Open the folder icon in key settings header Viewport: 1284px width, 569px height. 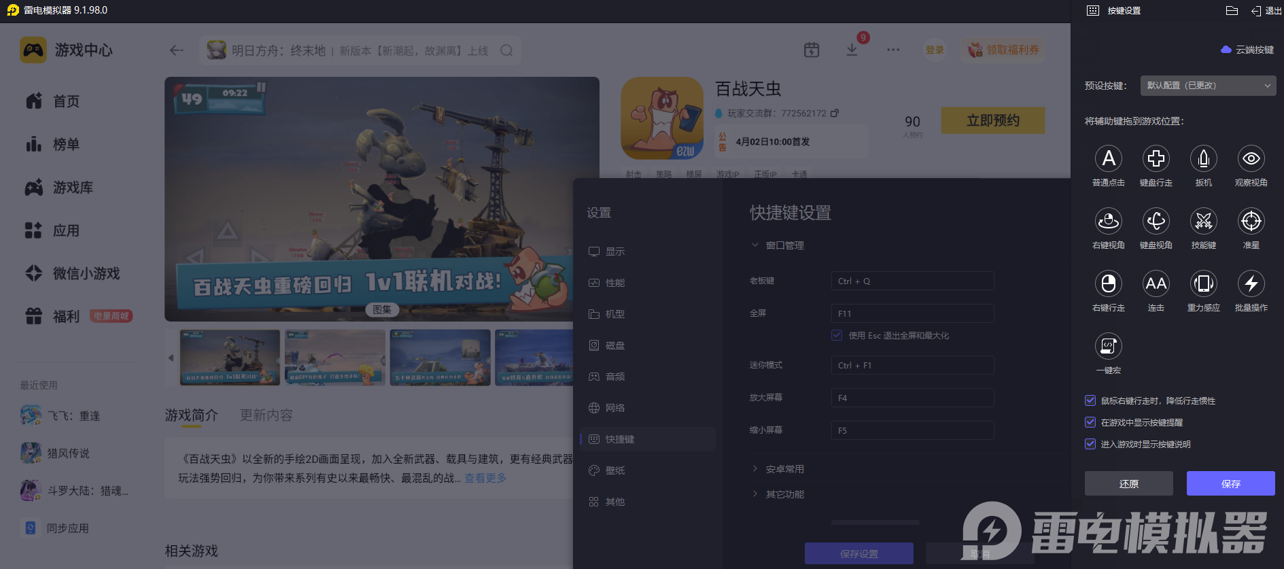point(1232,10)
